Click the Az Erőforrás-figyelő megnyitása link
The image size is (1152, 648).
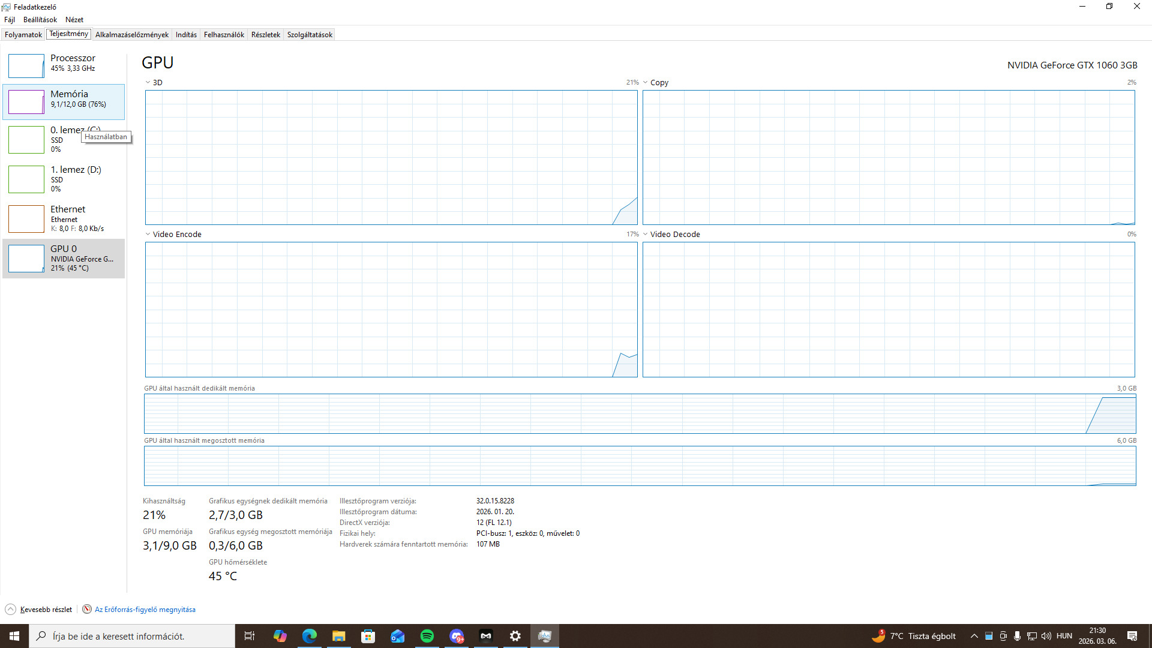coord(145,610)
